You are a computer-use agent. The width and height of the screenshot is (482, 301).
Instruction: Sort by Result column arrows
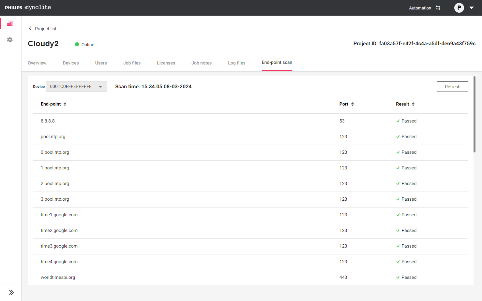(413, 104)
